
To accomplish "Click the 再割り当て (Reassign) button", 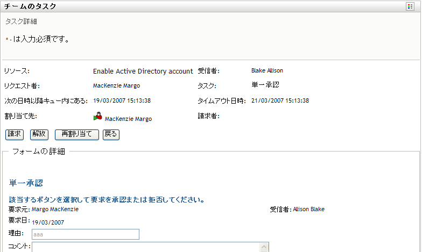I will click(x=77, y=134).
